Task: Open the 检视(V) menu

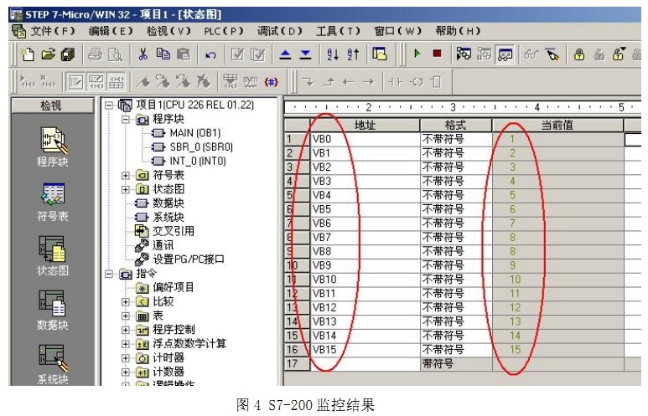Action: [168, 30]
